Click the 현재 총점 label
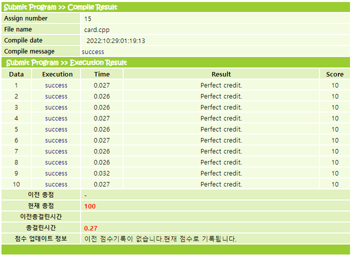 pos(41,205)
